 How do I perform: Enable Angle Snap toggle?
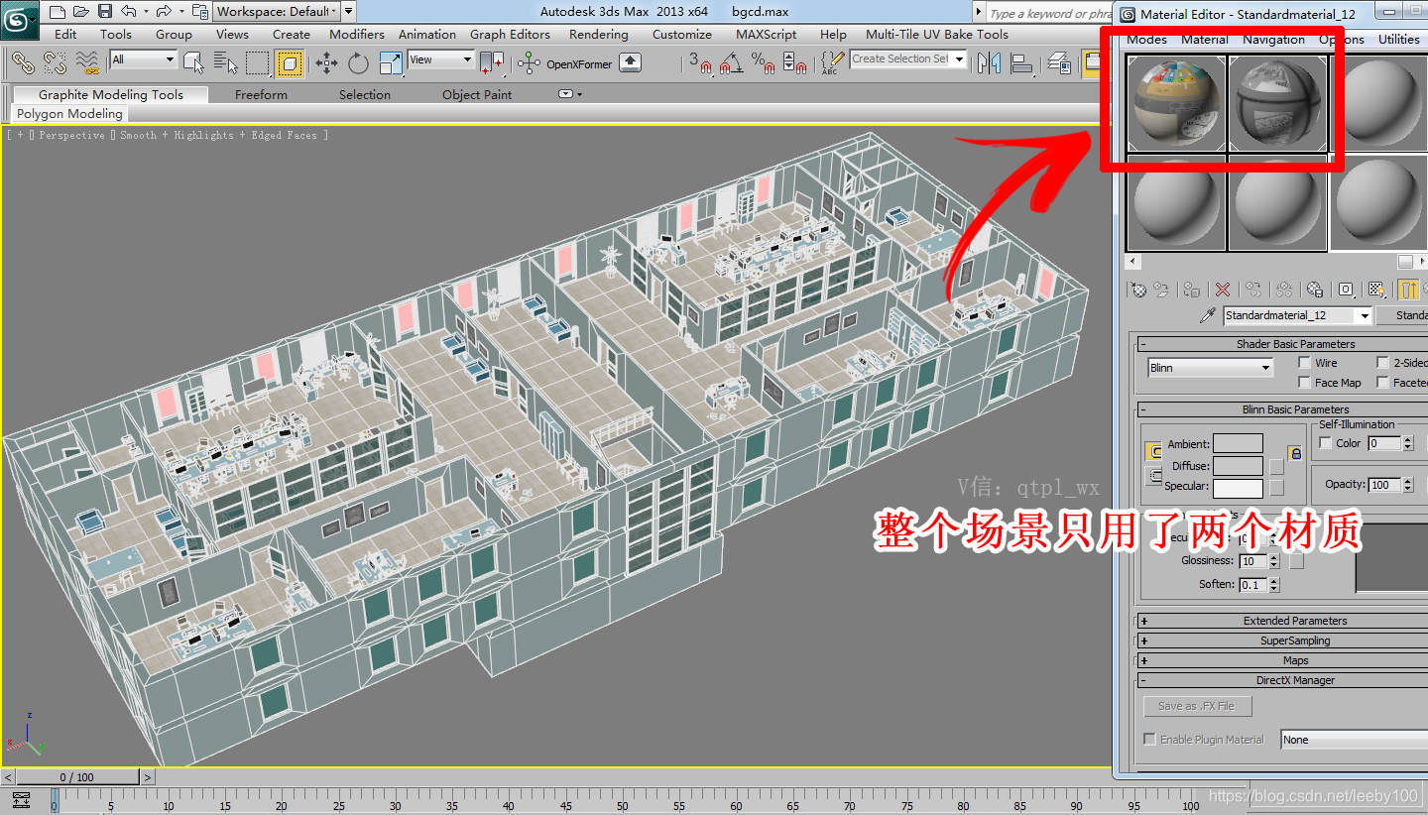[729, 65]
